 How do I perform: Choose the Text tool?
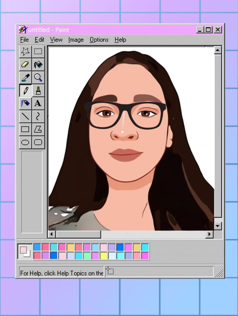pyautogui.click(x=38, y=103)
